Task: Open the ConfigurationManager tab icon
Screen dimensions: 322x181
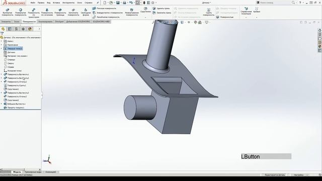Action: (17, 29)
